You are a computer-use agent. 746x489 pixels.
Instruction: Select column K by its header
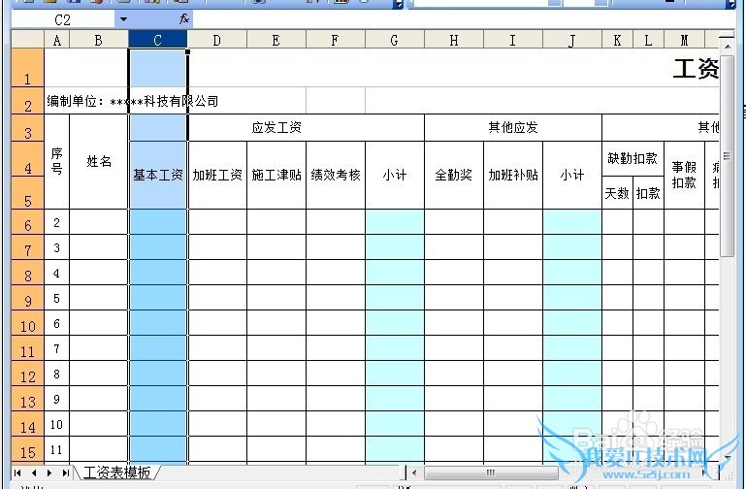(617, 41)
